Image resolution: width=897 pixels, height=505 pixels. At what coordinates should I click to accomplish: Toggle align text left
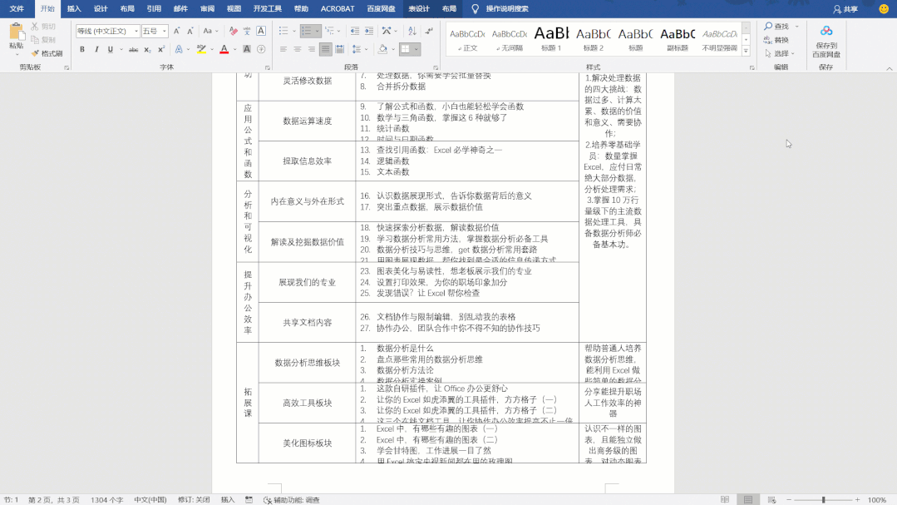[283, 49]
